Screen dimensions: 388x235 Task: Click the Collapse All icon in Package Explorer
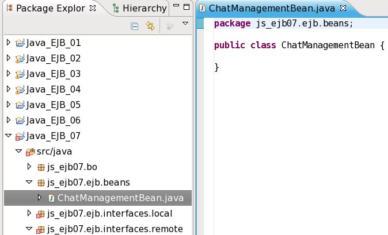(135, 26)
